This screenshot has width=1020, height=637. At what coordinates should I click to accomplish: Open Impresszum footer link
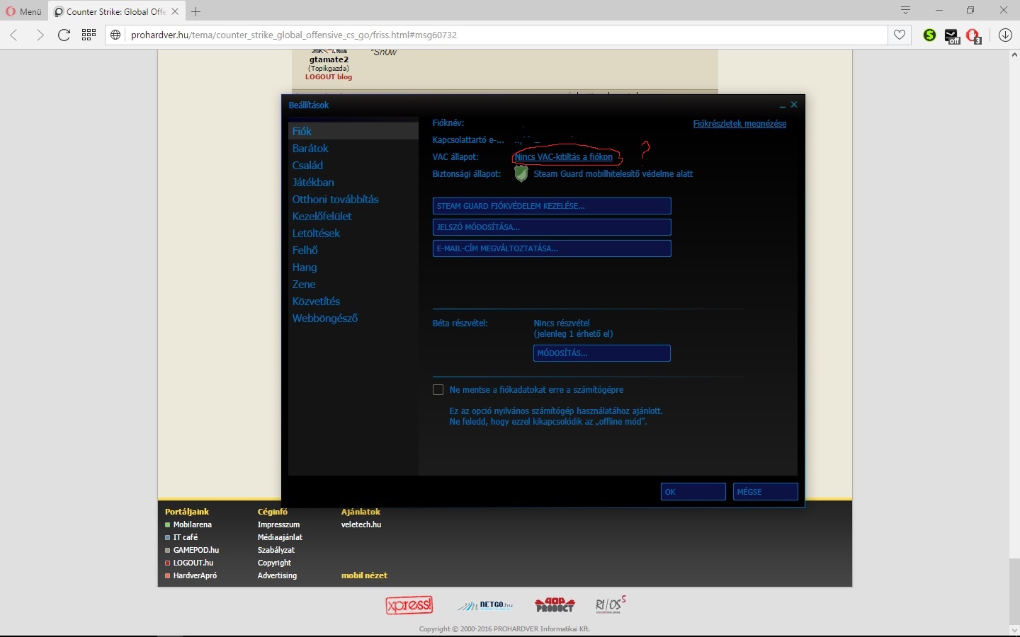pos(278,524)
